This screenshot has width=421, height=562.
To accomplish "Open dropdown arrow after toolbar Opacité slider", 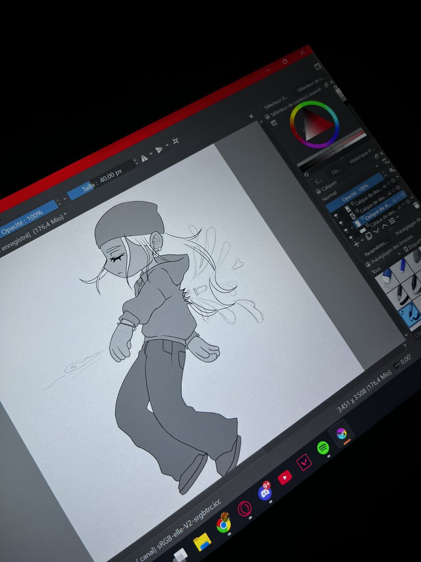I will tap(65, 199).
